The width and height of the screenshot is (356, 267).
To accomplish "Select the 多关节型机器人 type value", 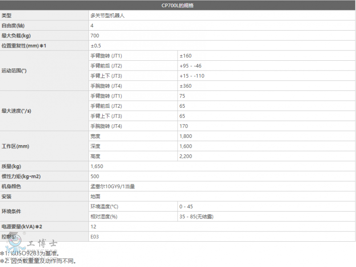I will point(107,16).
